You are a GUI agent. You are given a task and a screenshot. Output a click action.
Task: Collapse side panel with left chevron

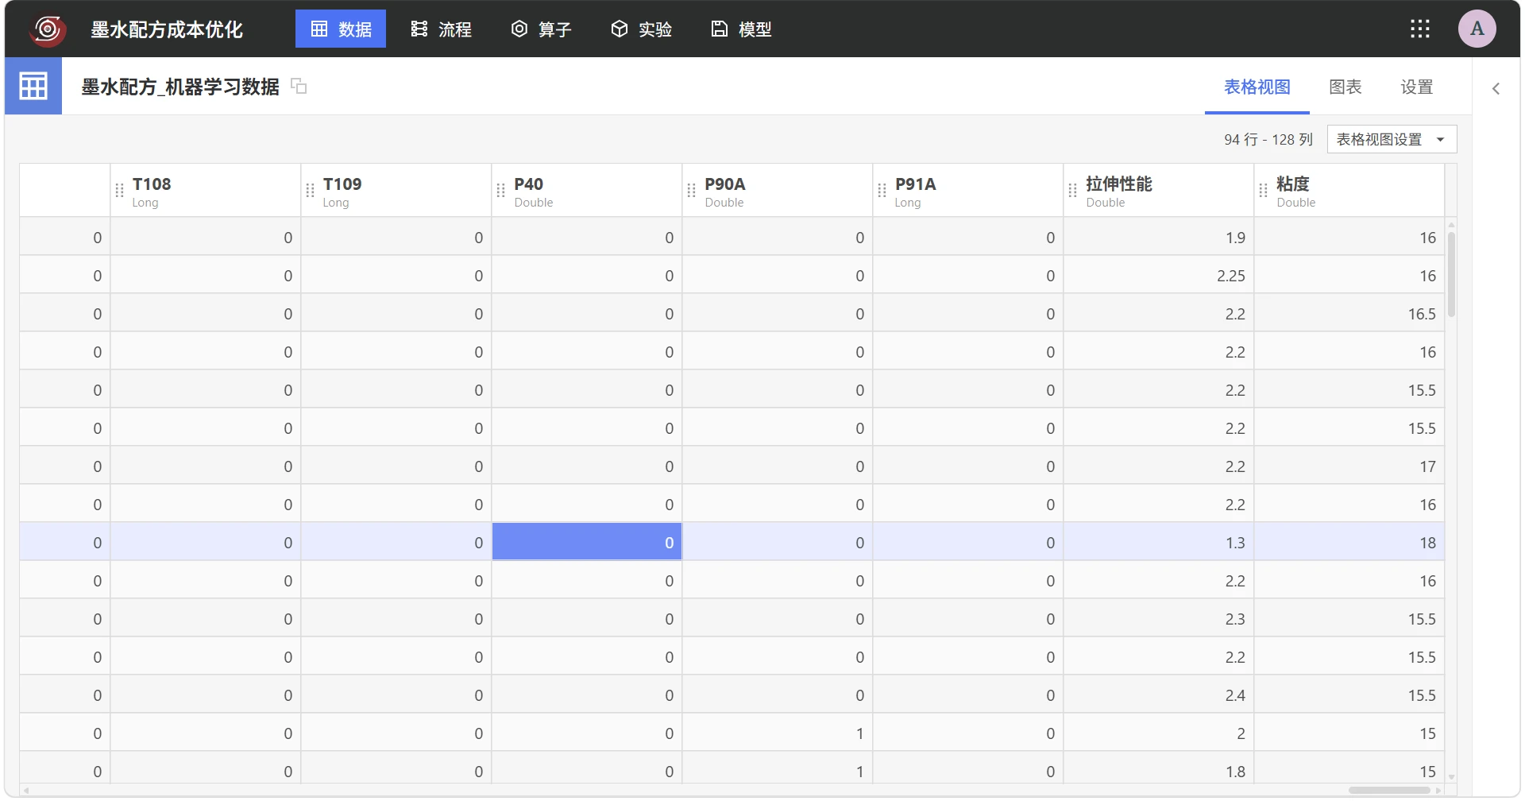click(x=1496, y=88)
